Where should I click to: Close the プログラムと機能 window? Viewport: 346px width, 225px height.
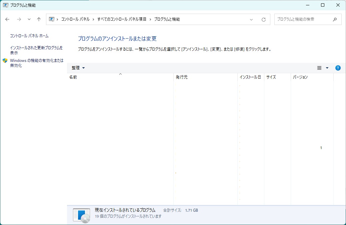tap(338, 5)
